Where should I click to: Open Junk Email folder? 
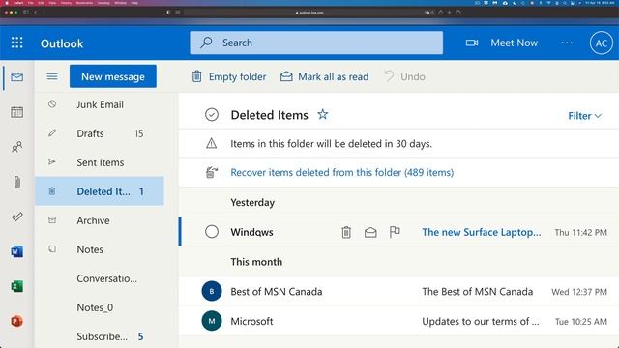100,104
